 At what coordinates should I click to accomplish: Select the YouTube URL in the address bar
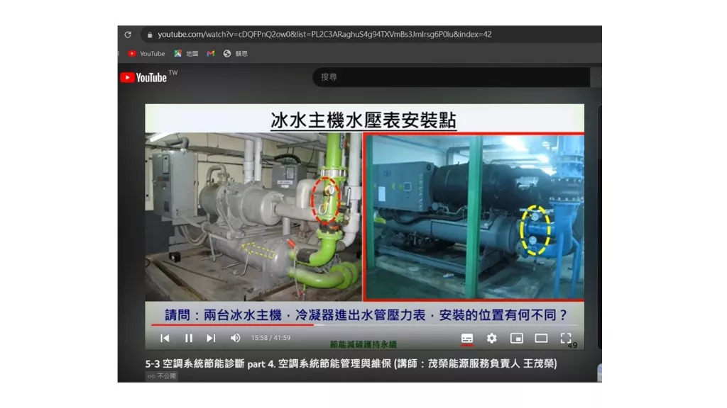pyautogui.click(x=324, y=34)
